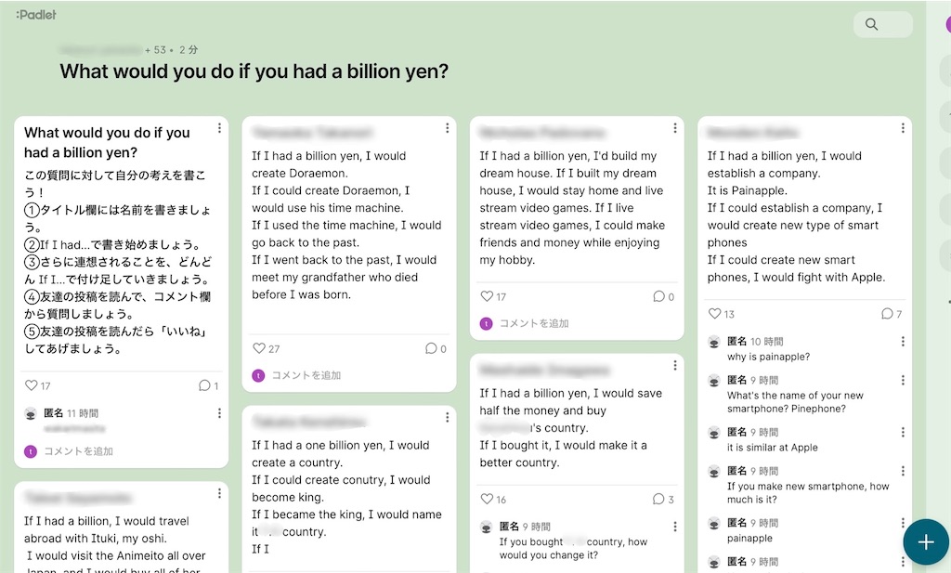Like the Doraemon post with 27 hearts
Screen dimensions: 951x573
[x=259, y=349]
